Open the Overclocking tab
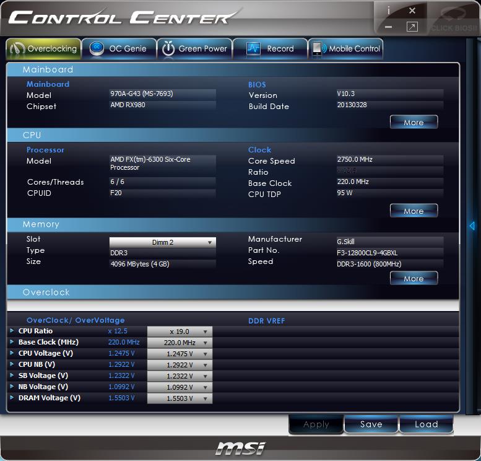481x461 pixels. tap(43, 48)
